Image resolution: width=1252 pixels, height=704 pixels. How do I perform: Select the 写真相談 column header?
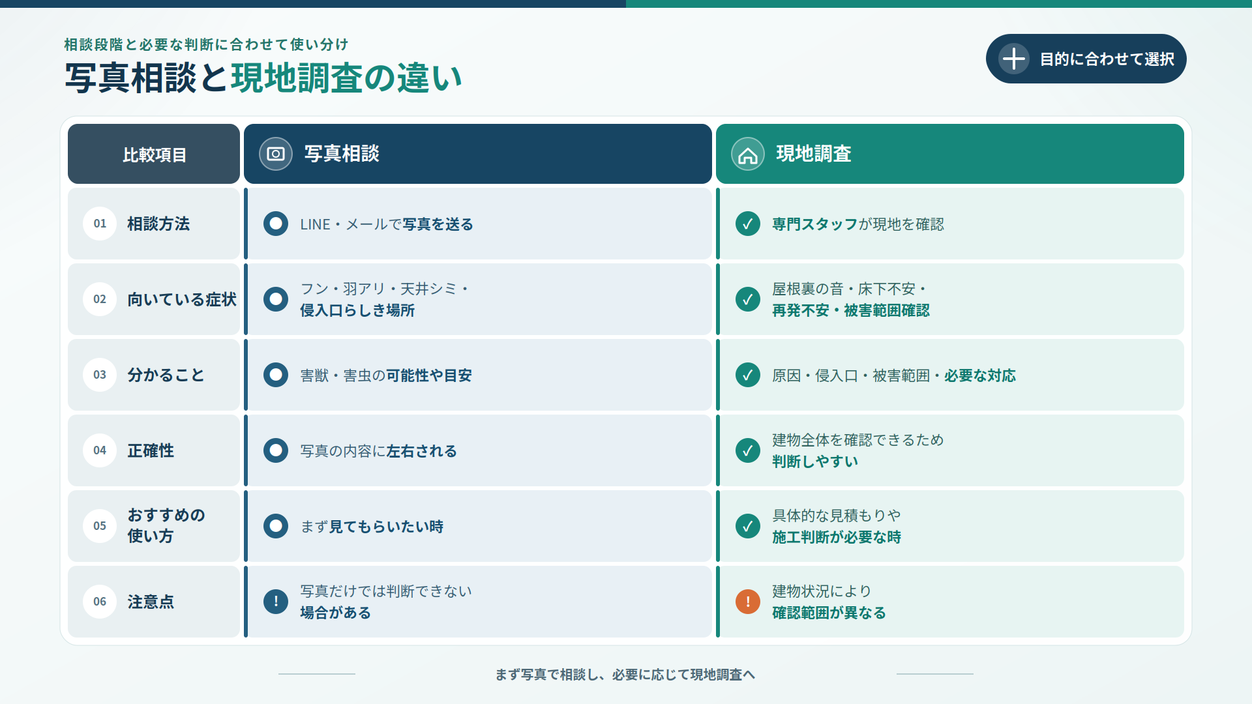pyautogui.click(x=478, y=154)
